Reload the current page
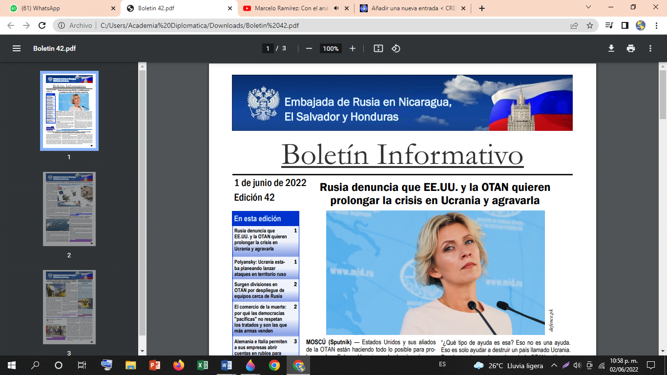Screen dimensions: 667x375 tap(42, 25)
